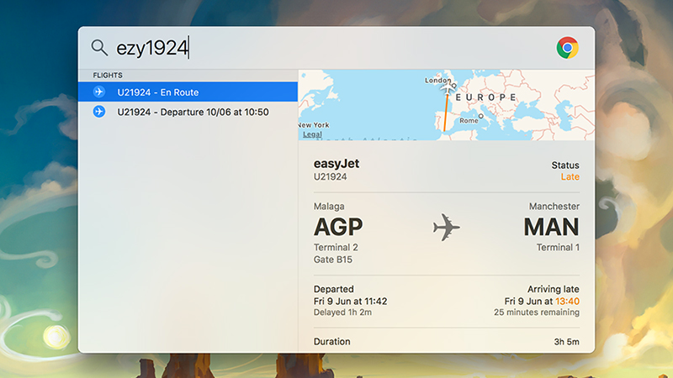Select the U21924 - En Route result

pos(188,92)
